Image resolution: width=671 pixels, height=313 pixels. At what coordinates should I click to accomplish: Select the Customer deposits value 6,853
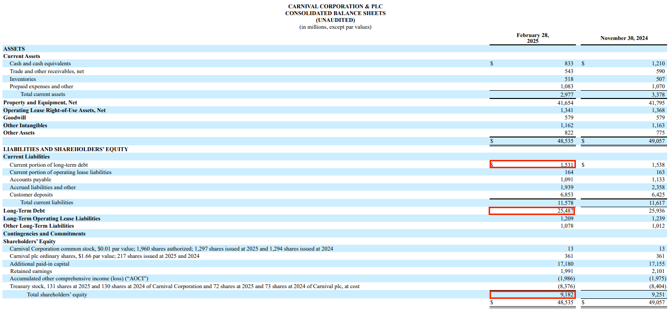click(x=568, y=195)
